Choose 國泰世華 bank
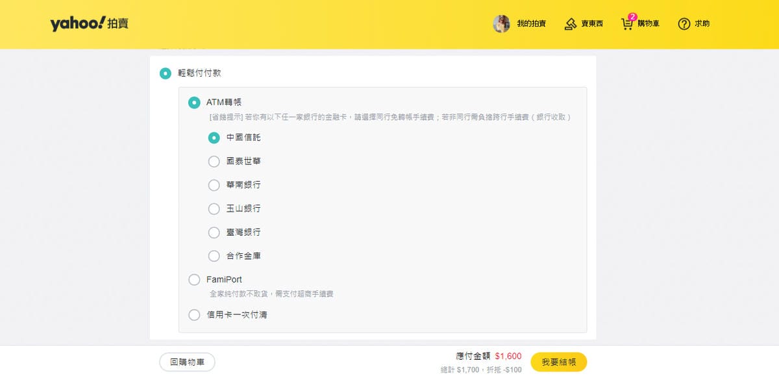This screenshot has width=779, height=376. [214, 161]
